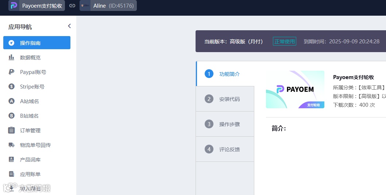Click the Aline (ID:45176) store label

click(113, 6)
